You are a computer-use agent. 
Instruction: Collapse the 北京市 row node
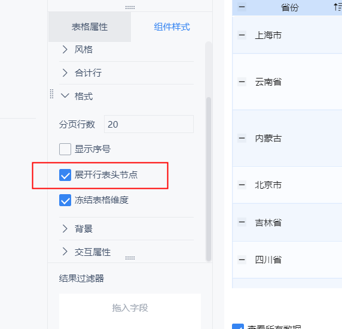(242, 185)
